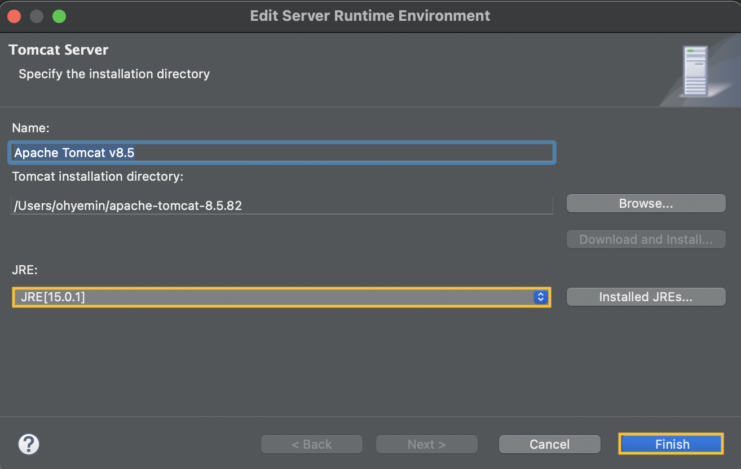Click the disabled Back button
Image resolution: width=741 pixels, height=469 pixels.
coord(312,444)
